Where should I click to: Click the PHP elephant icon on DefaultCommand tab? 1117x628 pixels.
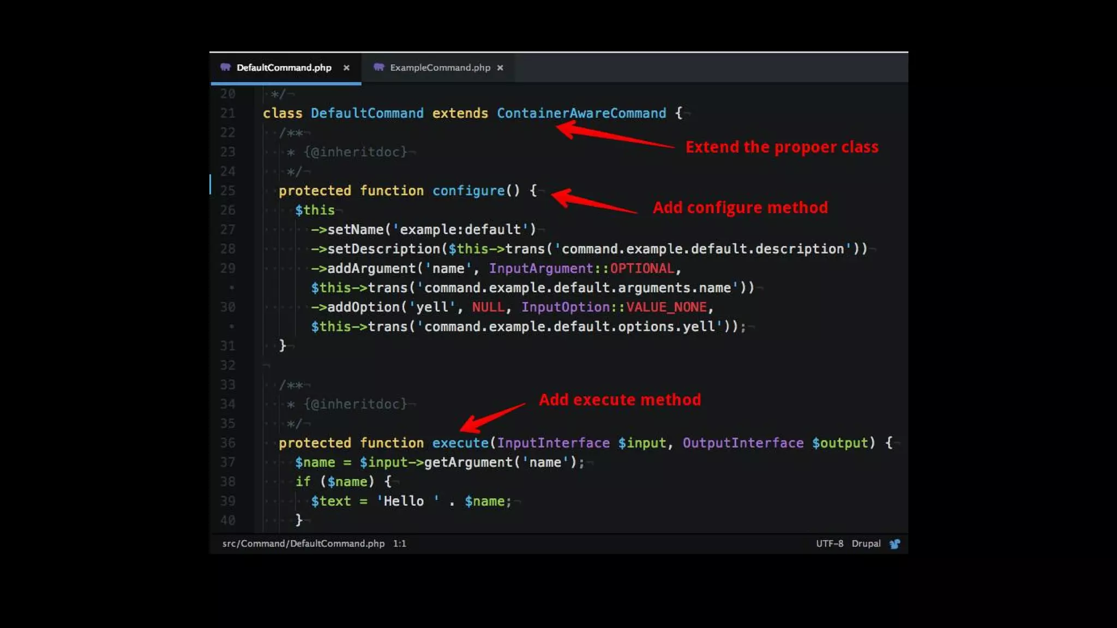click(x=225, y=67)
